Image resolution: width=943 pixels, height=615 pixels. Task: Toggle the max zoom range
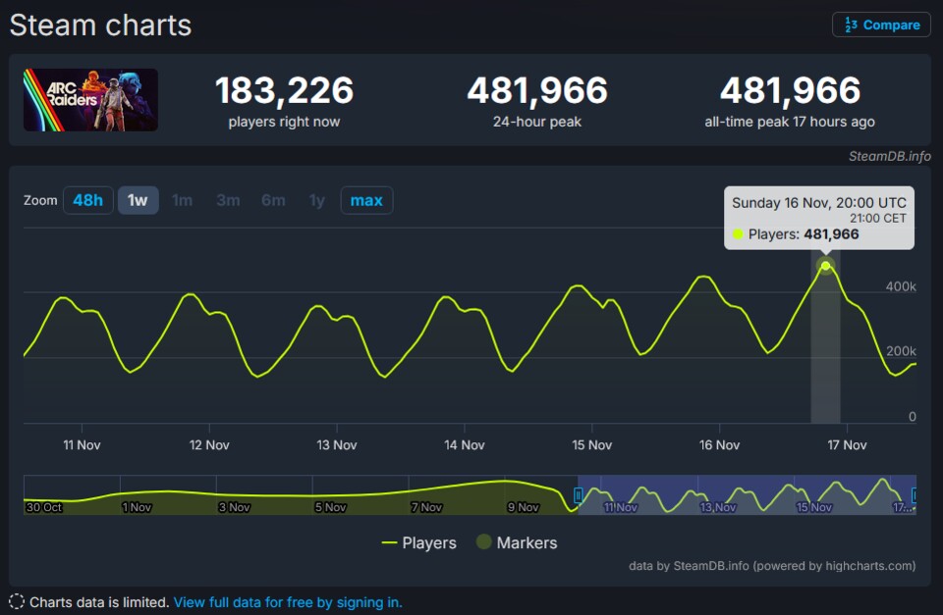coord(366,200)
